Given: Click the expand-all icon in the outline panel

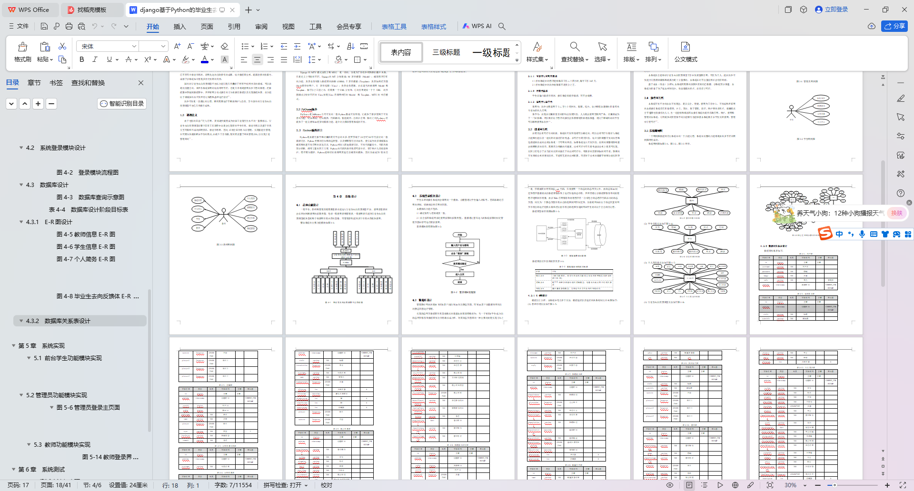Looking at the screenshot, I should pyautogui.click(x=11, y=103).
